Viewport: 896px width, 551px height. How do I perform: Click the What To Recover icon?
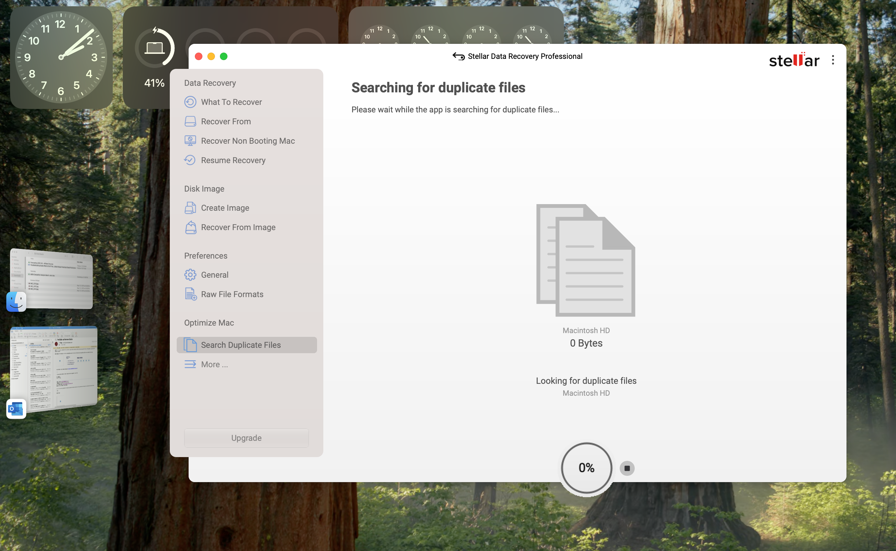[x=190, y=102]
